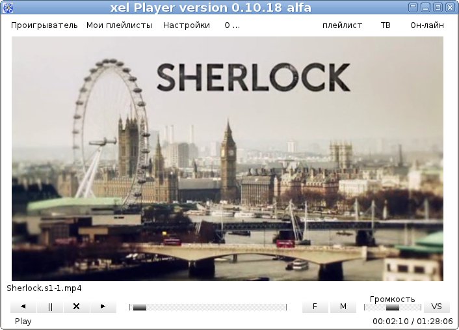
Task: Pause the Sherlock video playback
Action: pos(50,307)
